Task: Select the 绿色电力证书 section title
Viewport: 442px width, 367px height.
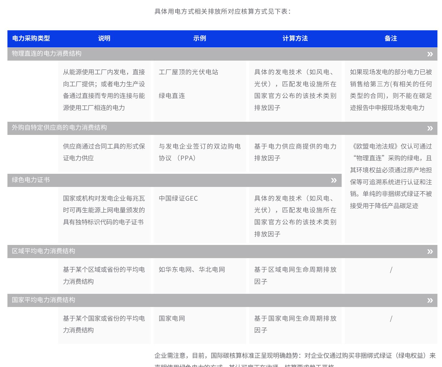Action: pos(31,180)
